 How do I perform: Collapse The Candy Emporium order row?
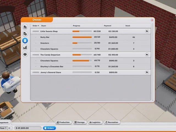pyautogui.click(x=91, y=55)
